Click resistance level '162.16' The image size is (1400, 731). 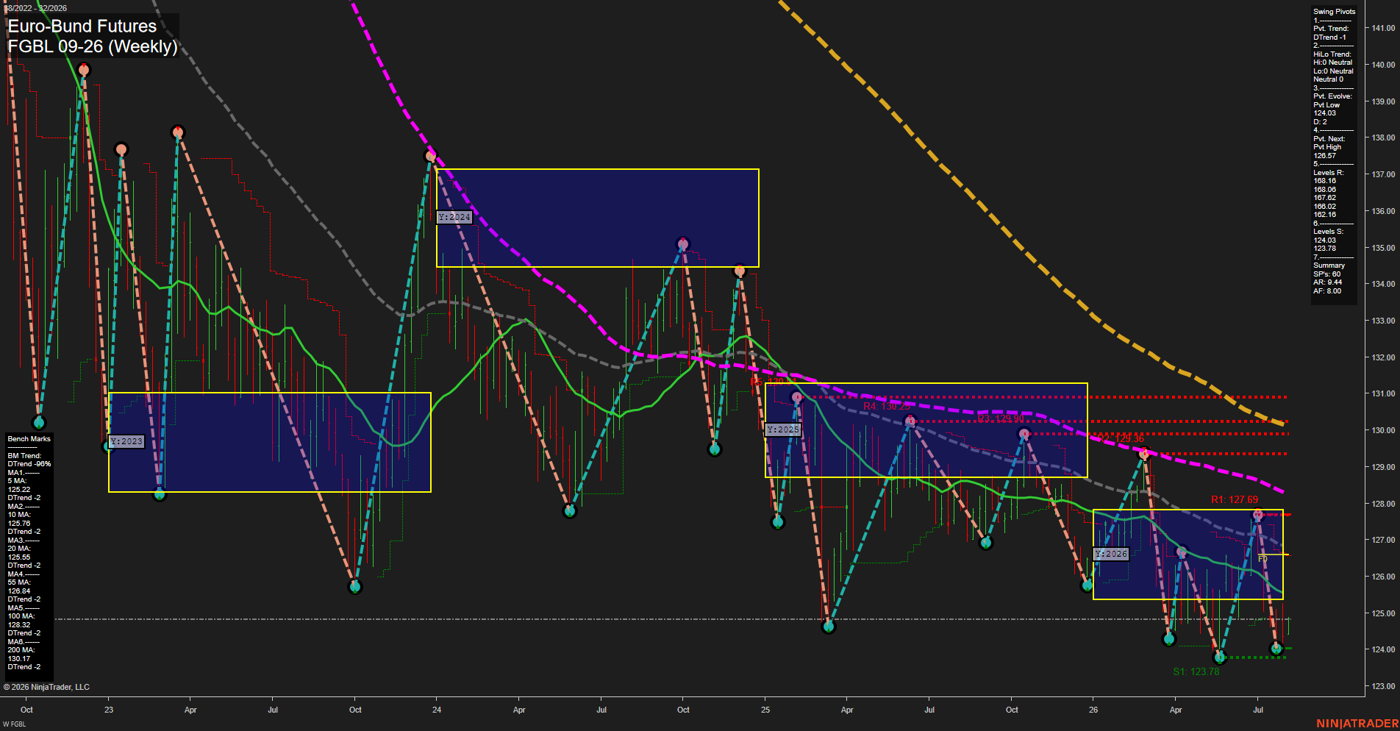click(x=1324, y=215)
